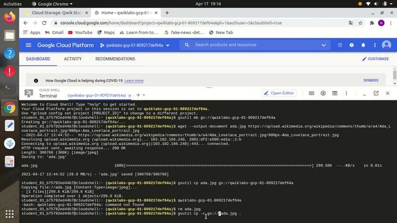
Task: Click the gsutil cp command line in terminal
Action: pyautogui.click(x=132, y=213)
